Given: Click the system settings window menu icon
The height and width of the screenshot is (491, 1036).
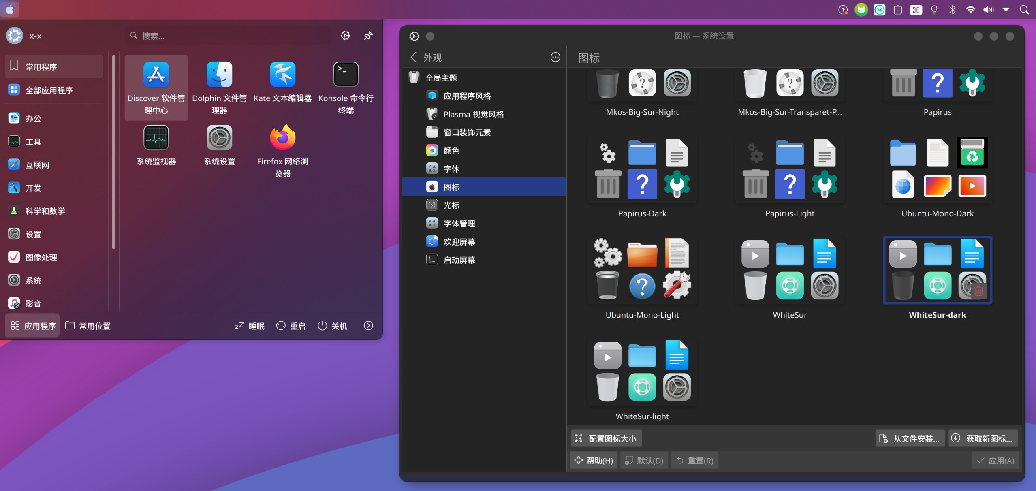Looking at the screenshot, I should (414, 36).
